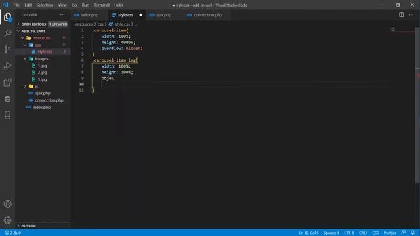420x236 pixels.
Task: Open 2.jpg in the file tree
Action: [x=43, y=73]
